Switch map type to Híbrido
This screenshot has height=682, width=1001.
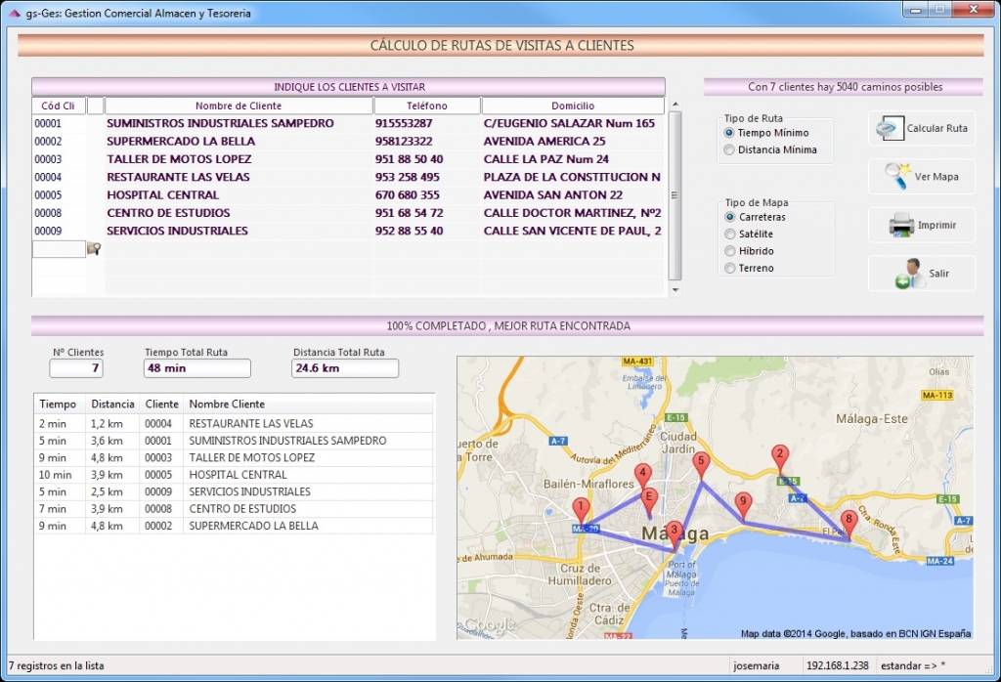click(729, 251)
